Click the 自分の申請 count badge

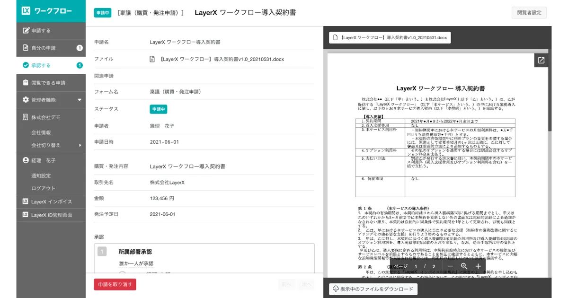[x=80, y=48]
